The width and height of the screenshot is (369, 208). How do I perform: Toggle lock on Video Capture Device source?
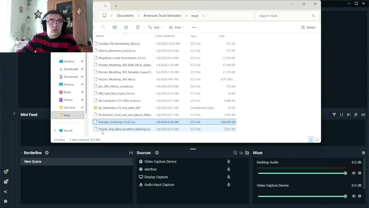coord(229,162)
